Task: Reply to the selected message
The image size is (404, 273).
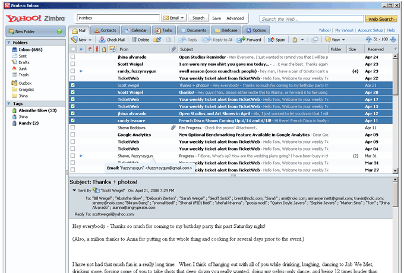Action: coord(188,40)
